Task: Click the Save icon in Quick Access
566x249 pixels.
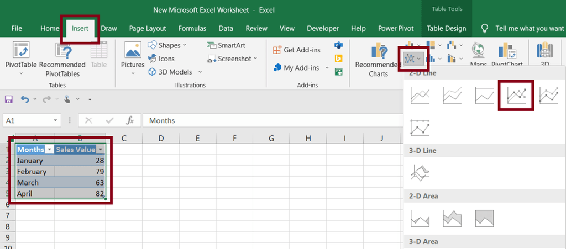Action: [9, 99]
